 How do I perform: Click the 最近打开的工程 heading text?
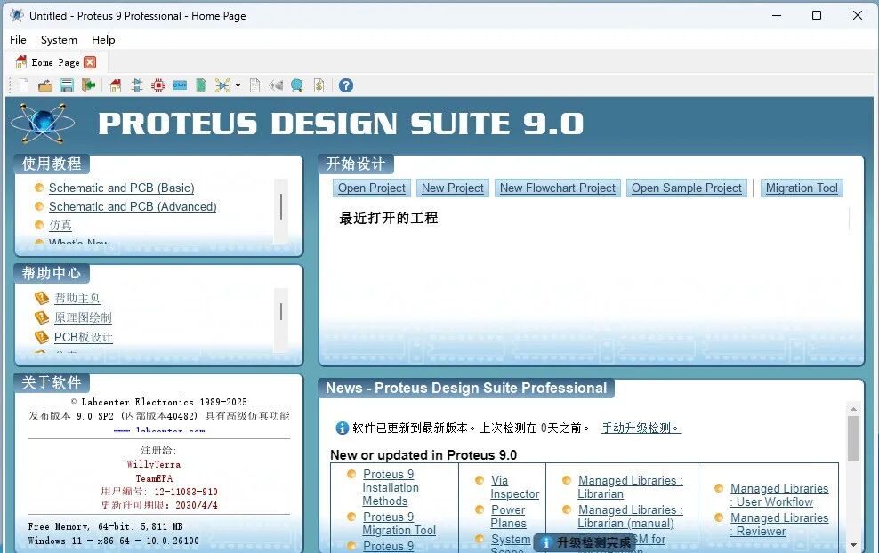click(389, 218)
